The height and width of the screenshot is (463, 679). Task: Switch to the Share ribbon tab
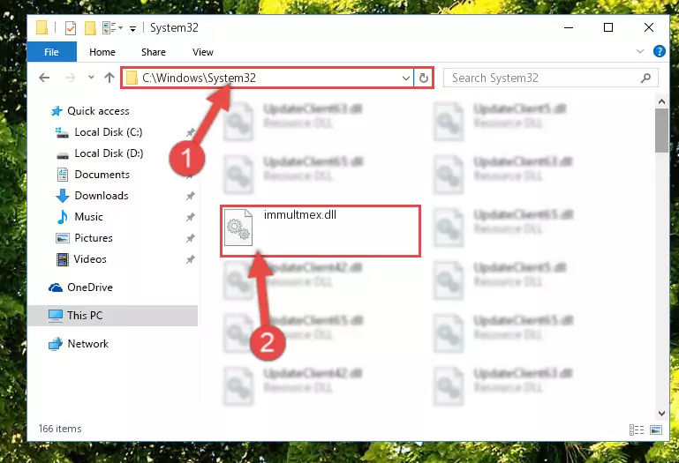[x=154, y=52]
